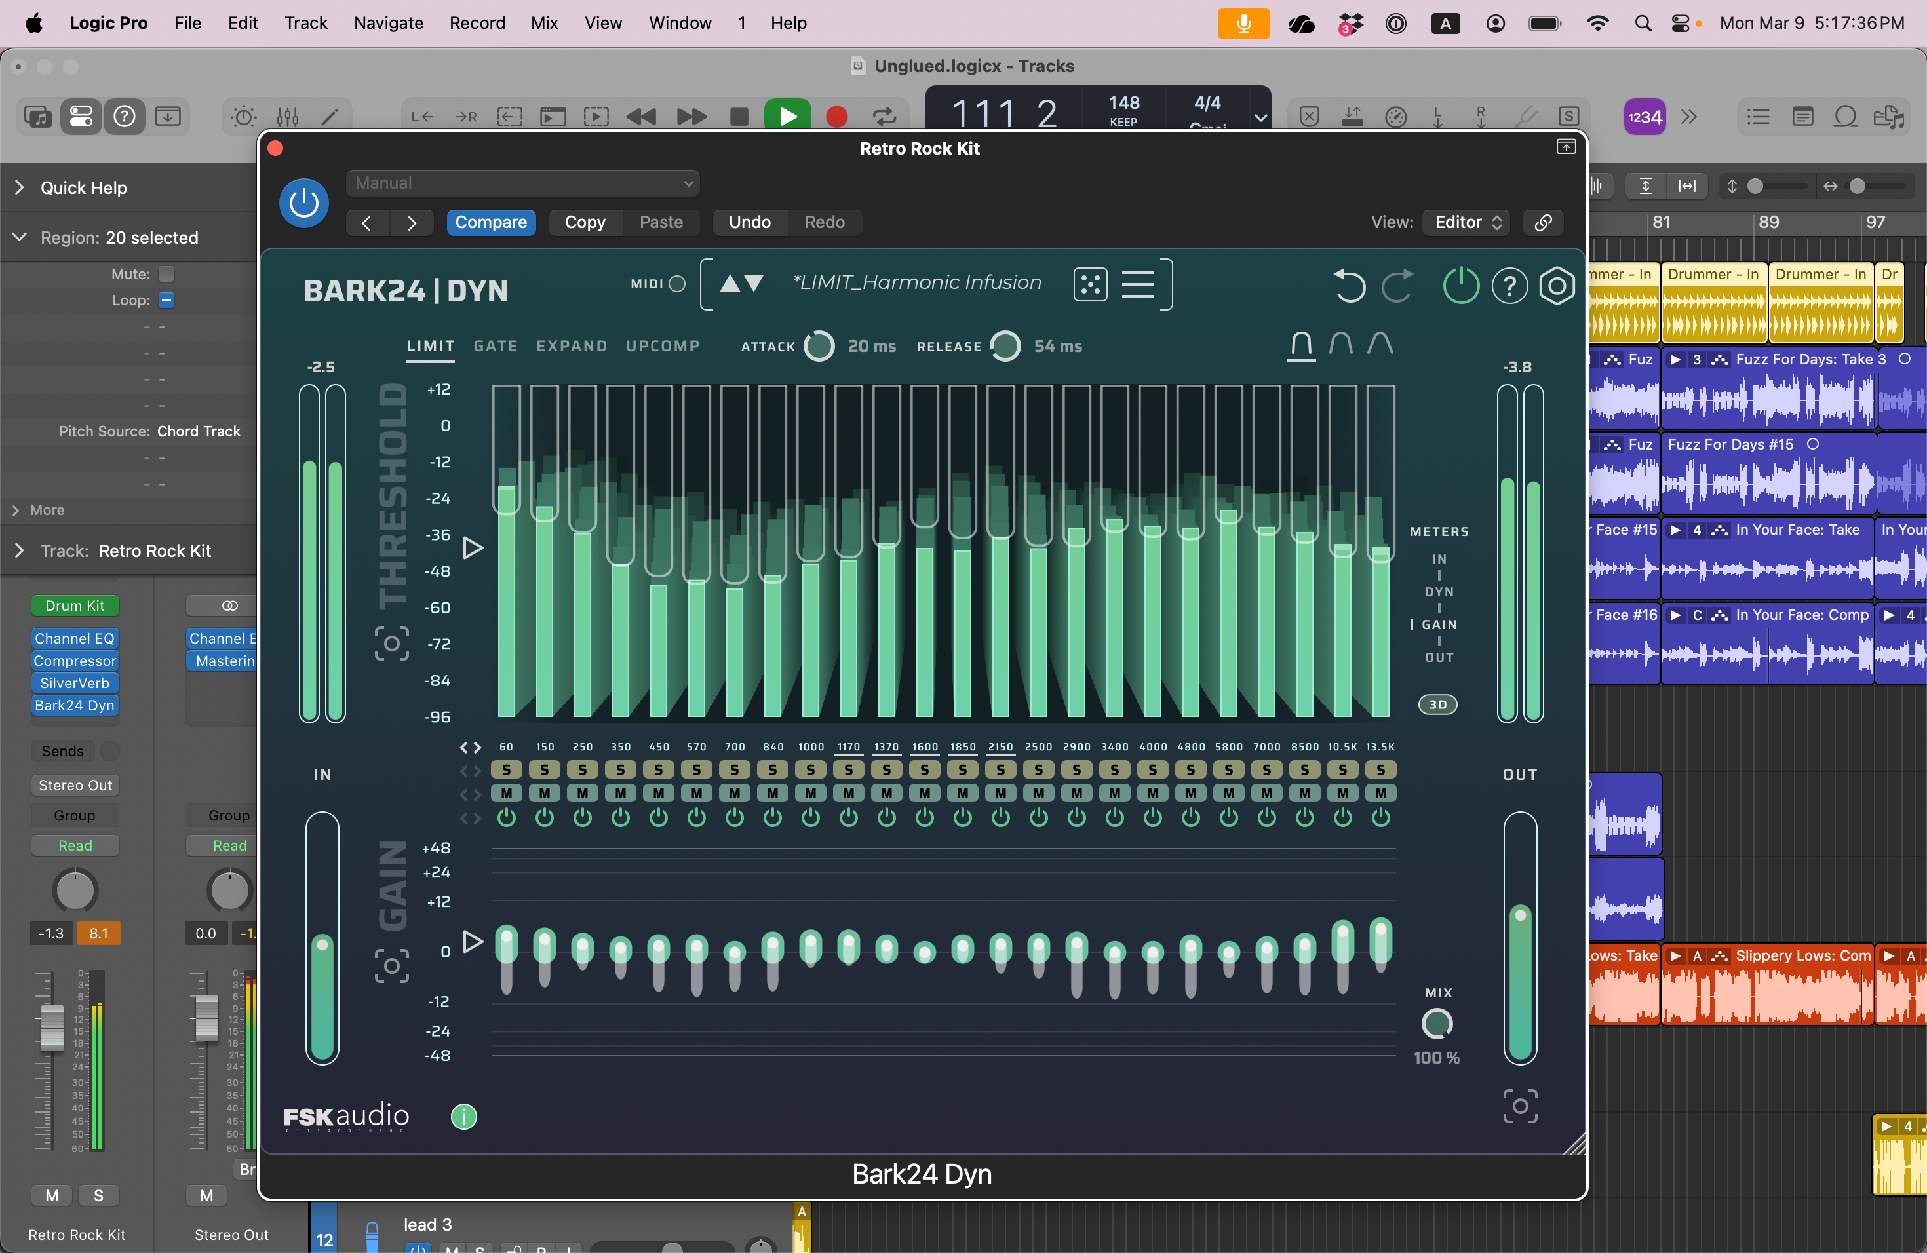This screenshot has height=1253, width=1927.
Task: Open the preset list hamburger menu
Action: click(x=1138, y=284)
